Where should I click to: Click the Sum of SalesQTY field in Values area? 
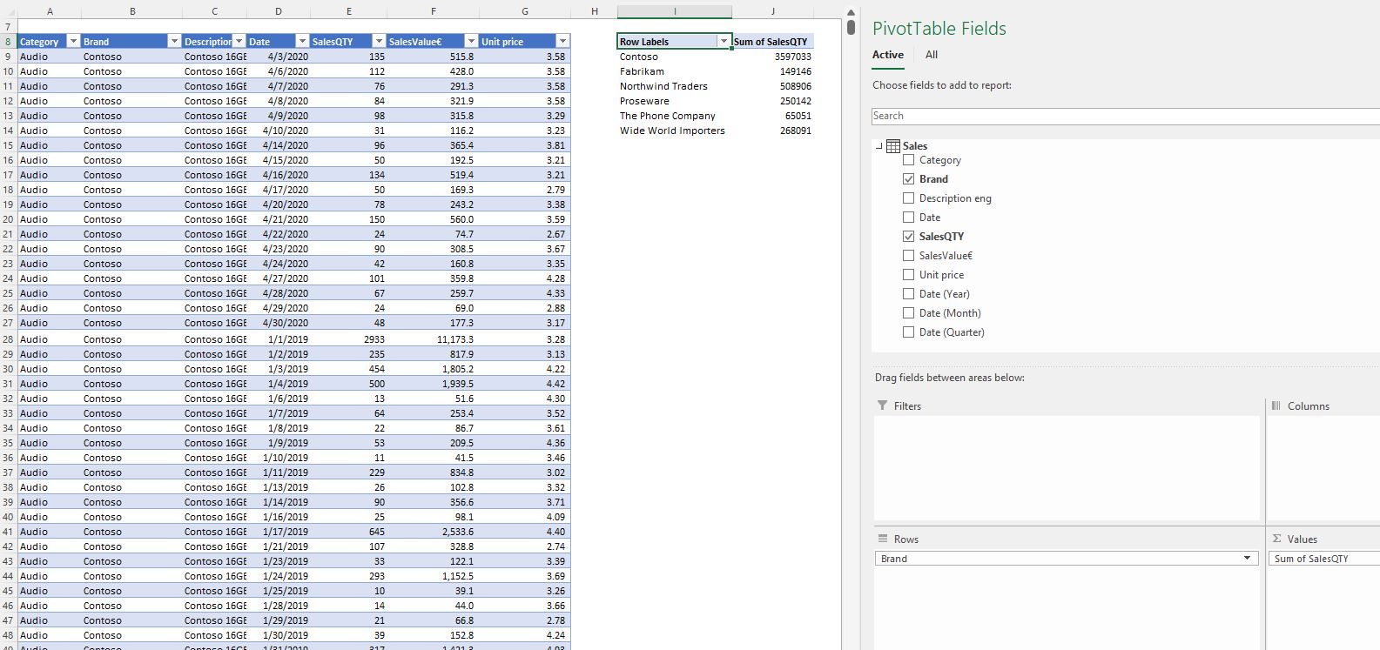click(x=1324, y=559)
